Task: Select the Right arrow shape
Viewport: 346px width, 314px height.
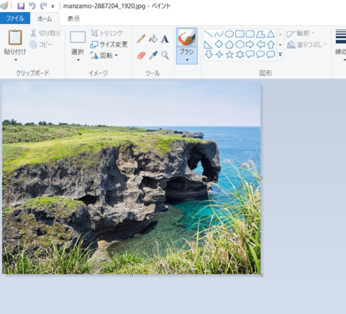Action: pyautogui.click(x=250, y=44)
